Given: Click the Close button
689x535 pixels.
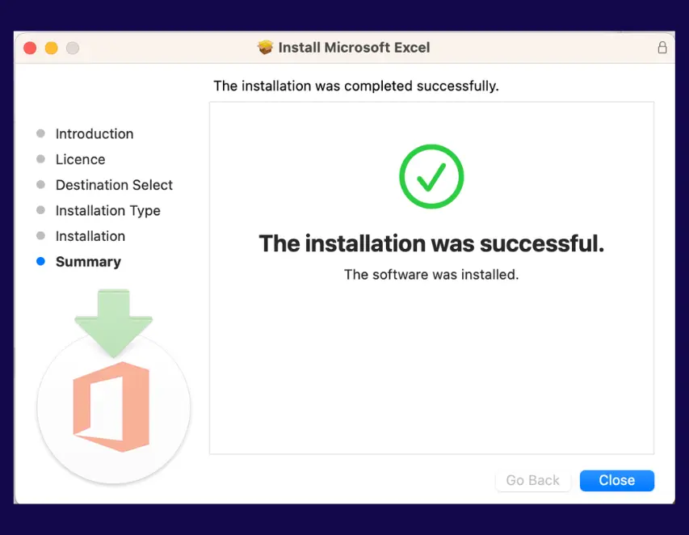Looking at the screenshot, I should point(616,481).
